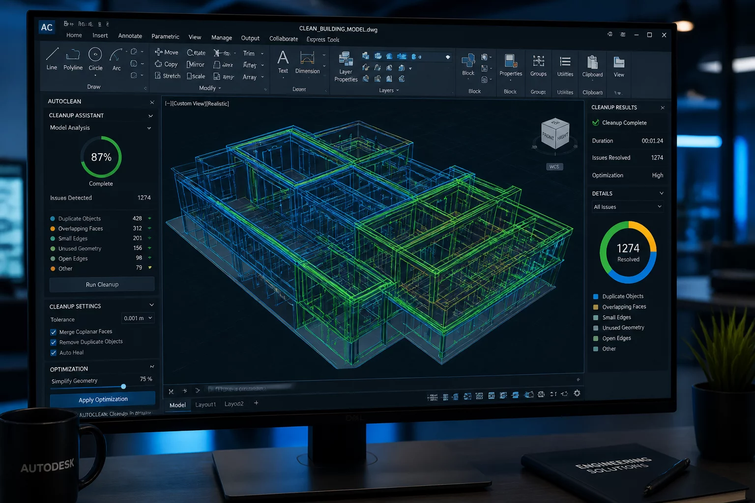The height and width of the screenshot is (503, 755).
Task: Collapse the Cleanup Settings section
Action: [151, 305]
